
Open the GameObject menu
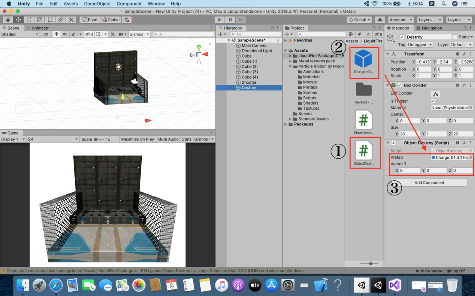pyautogui.click(x=97, y=4)
